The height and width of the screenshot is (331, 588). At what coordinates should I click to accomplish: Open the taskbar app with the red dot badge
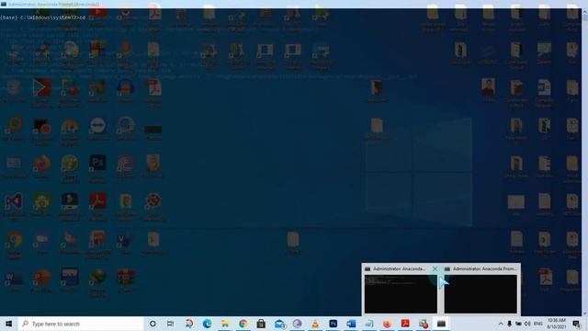pos(423,324)
